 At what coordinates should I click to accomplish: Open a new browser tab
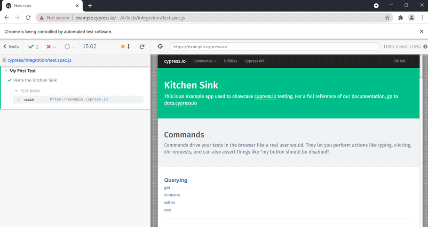click(x=90, y=6)
